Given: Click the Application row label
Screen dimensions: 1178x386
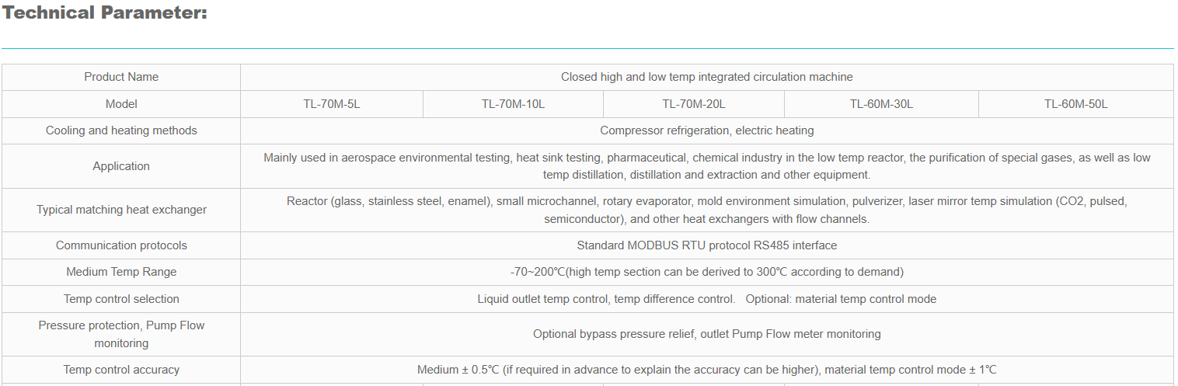Looking at the screenshot, I should [x=121, y=166].
